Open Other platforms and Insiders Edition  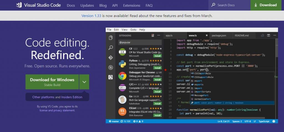57,97
